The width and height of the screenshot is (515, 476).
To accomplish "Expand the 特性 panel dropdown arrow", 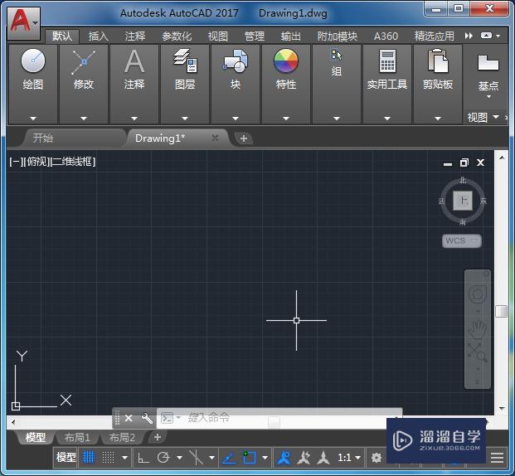I will pos(286,119).
